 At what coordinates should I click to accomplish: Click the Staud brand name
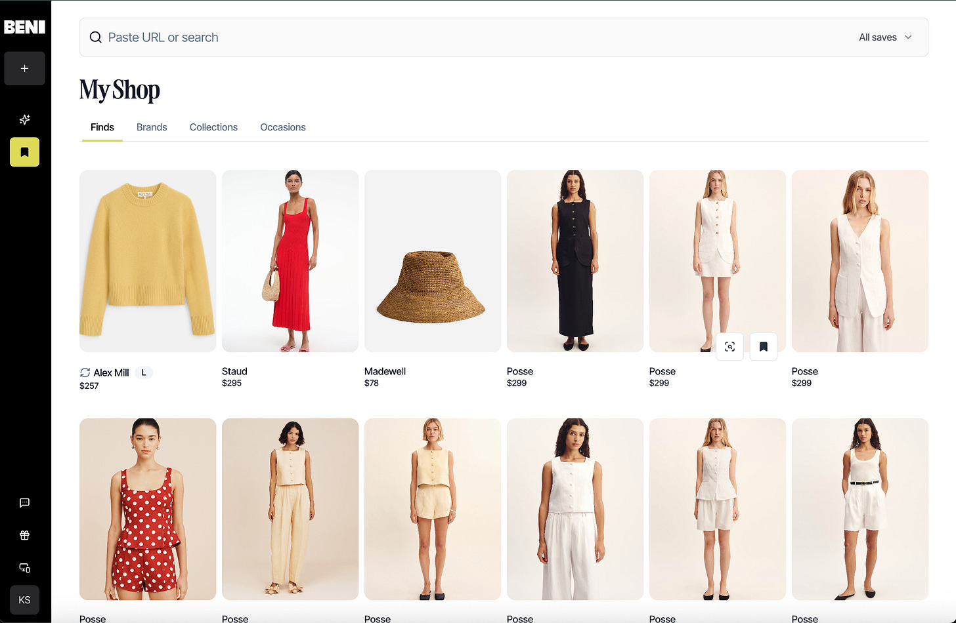pos(234,371)
